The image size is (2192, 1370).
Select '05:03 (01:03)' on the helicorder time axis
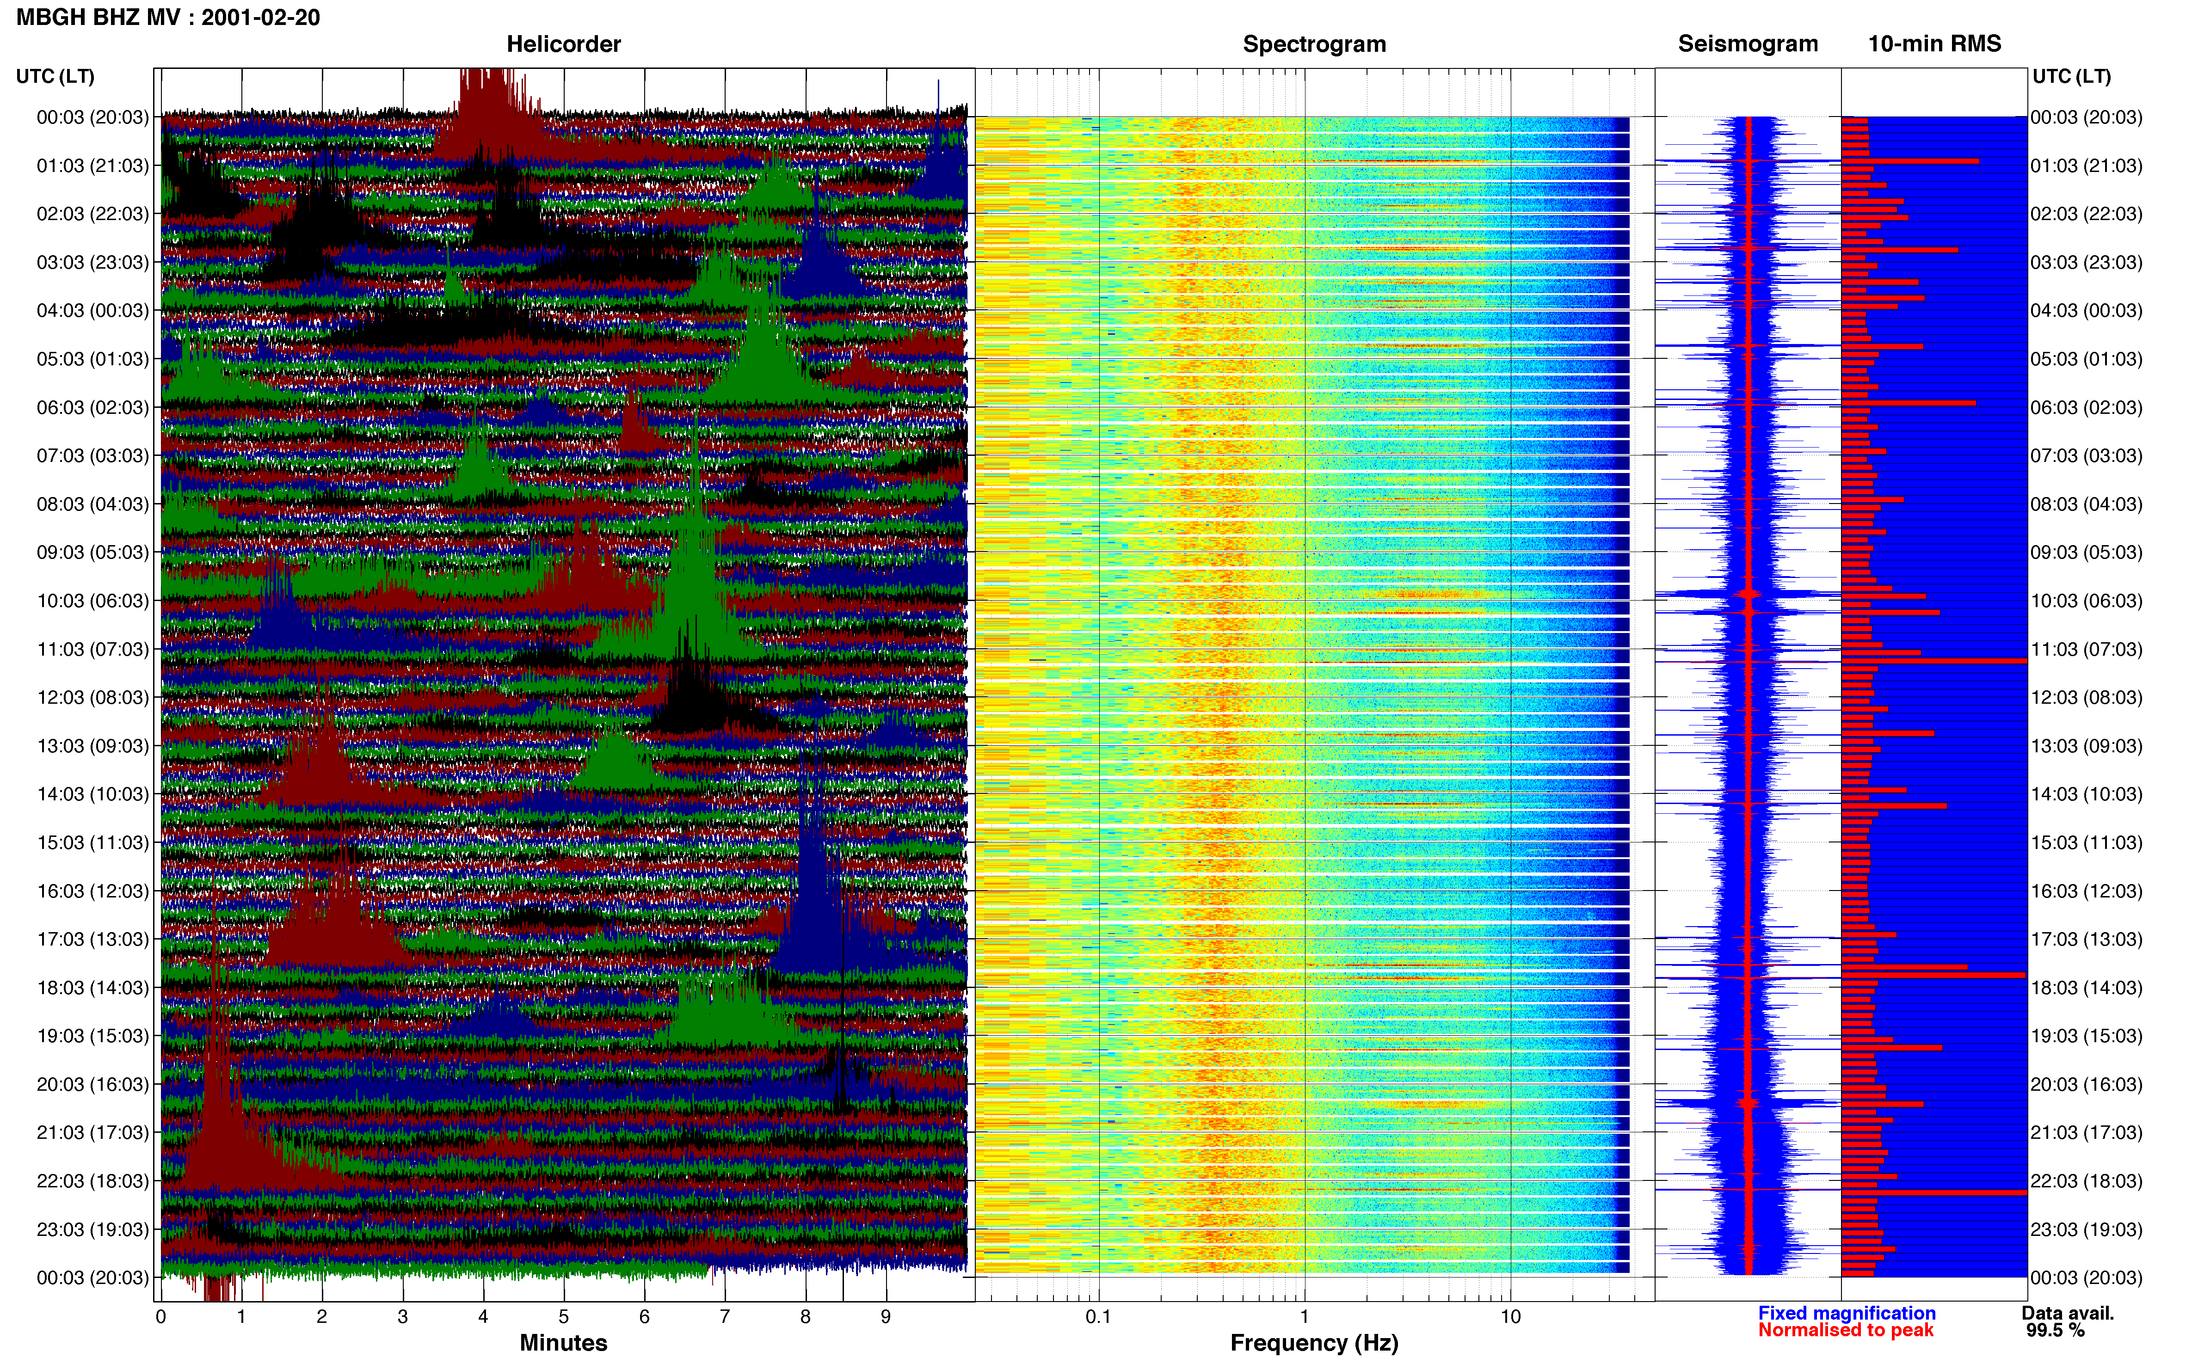tap(92, 359)
